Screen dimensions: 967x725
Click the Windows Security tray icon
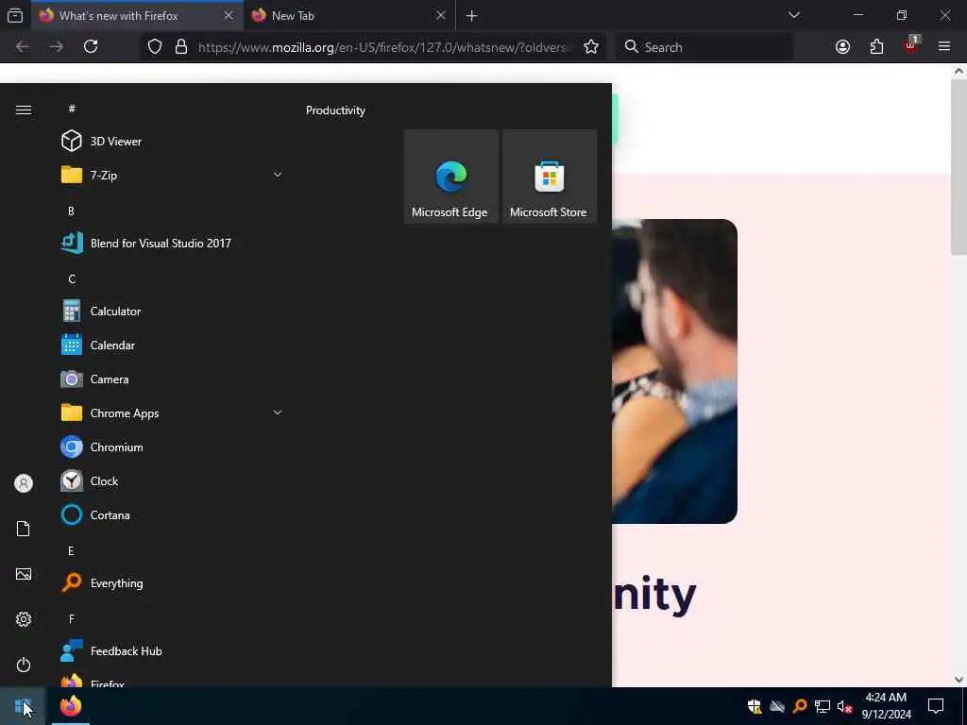click(x=755, y=706)
